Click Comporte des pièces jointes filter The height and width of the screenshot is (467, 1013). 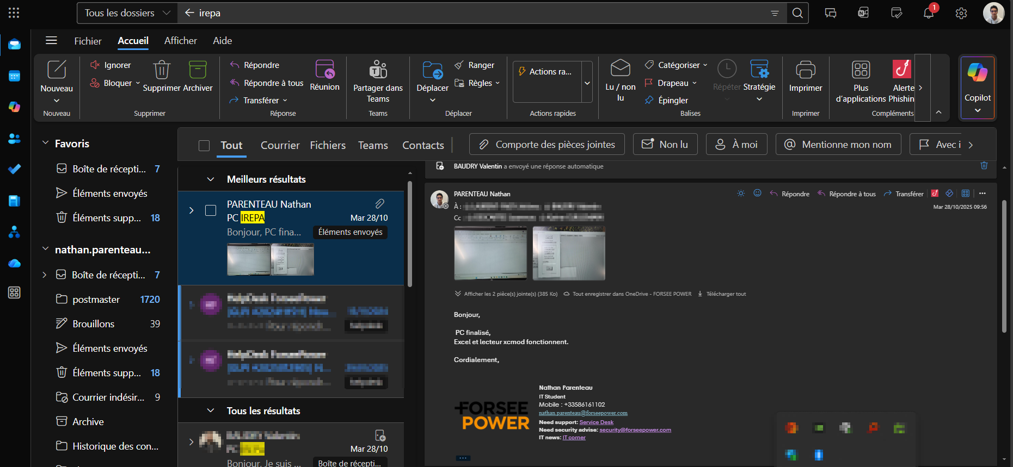point(547,145)
